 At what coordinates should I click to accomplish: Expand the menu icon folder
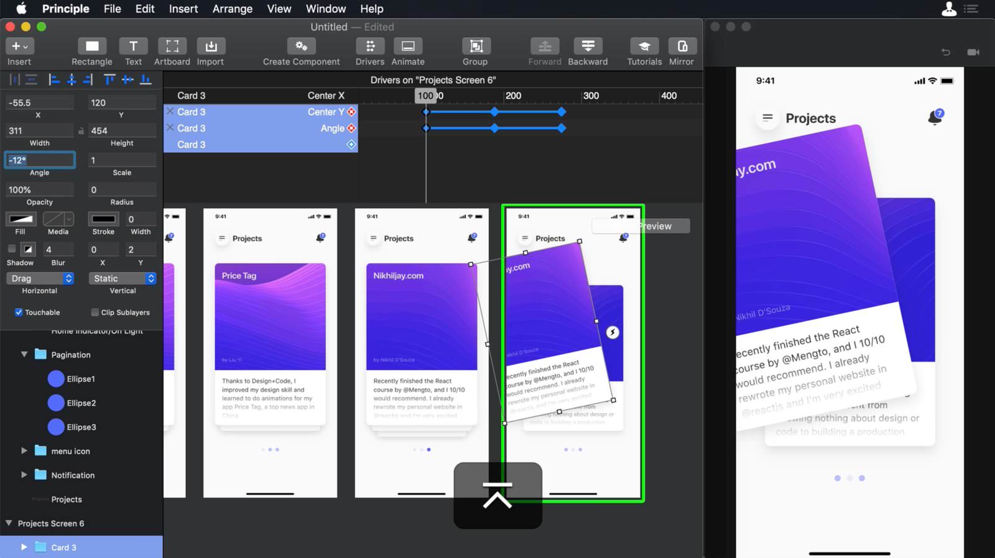tap(24, 451)
